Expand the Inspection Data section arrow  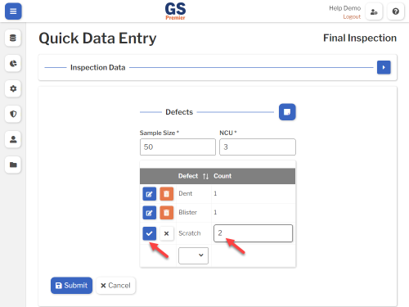pyautogui.click(x=384, y=67)
